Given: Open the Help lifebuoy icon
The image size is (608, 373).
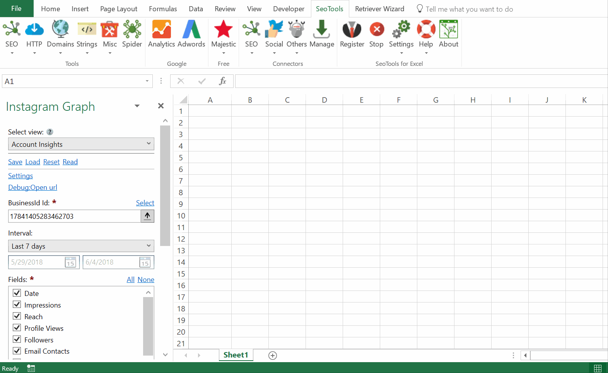Looking at the screenshot, I should click(426, 29).
